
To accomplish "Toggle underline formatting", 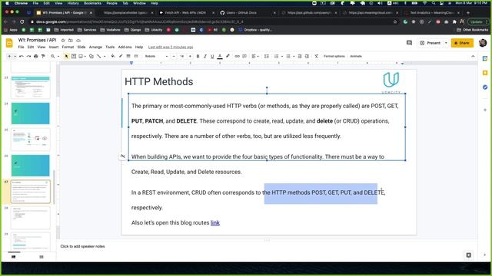I will [x=212, y=56].
